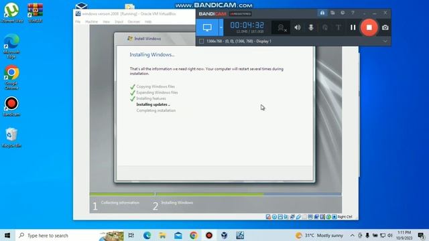Open the 31°C Mostly sunny weather widget
Image resolution: width=429 pixels, height=241 pixels.
click(319, 235)
